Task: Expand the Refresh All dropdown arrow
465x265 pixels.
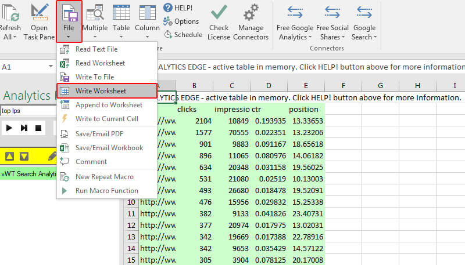Action: coord(15,37)
